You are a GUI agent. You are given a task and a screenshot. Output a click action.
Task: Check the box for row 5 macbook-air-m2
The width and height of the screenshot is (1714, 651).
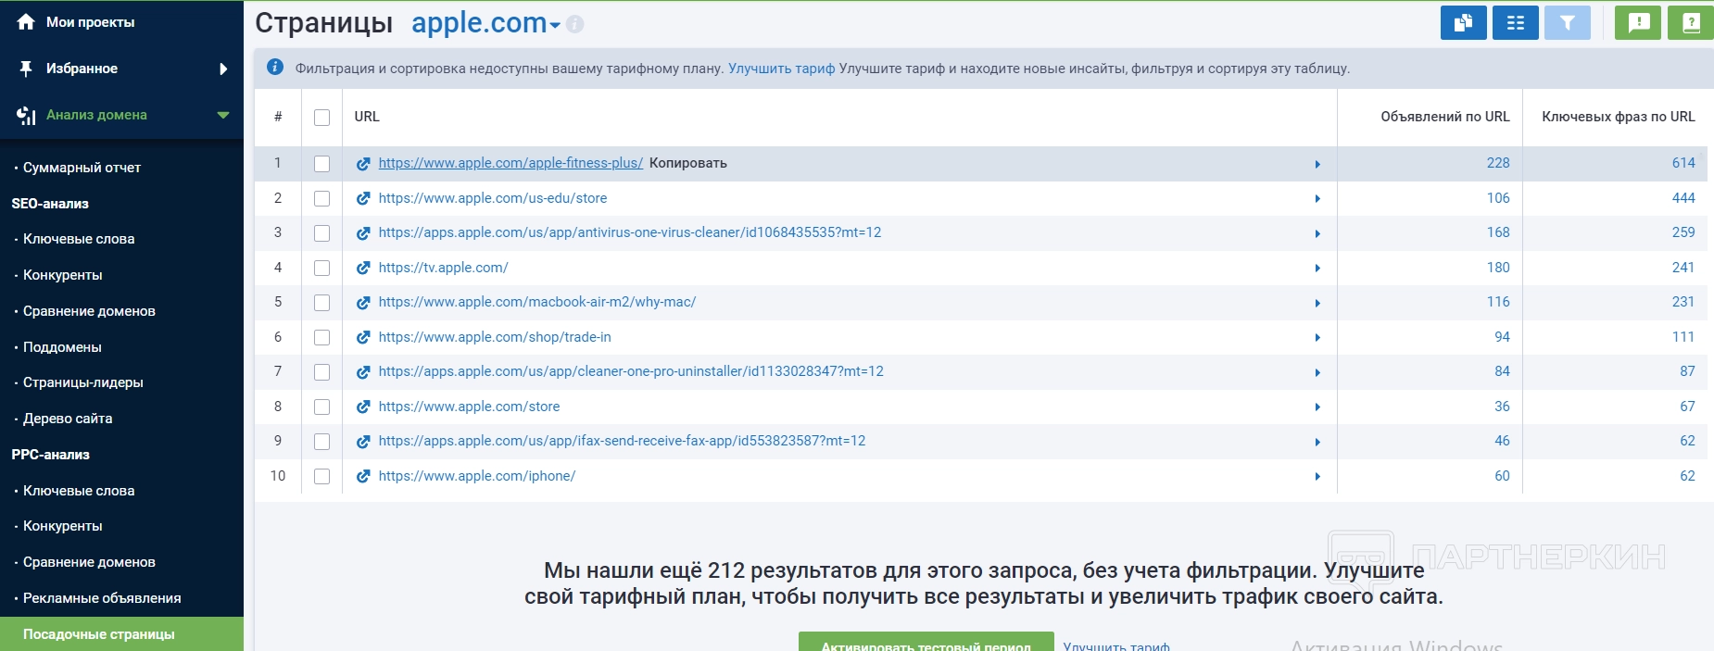(x=321, y=303)
